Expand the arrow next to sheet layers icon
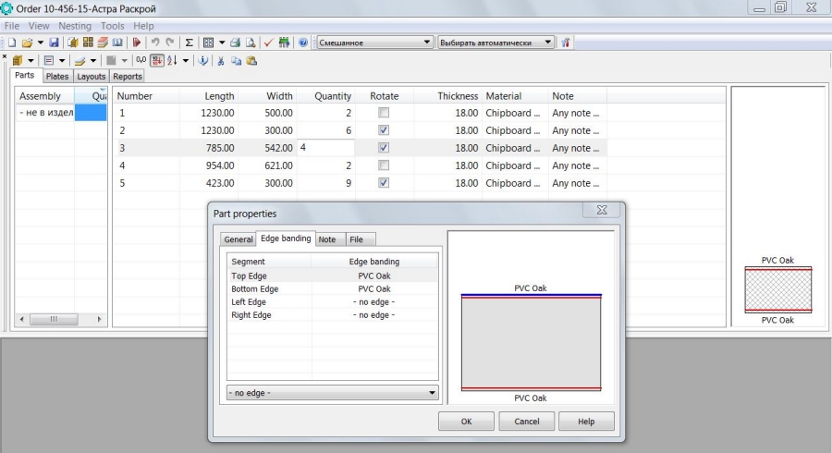Viewport: 832px width, 453px height. 92,60
